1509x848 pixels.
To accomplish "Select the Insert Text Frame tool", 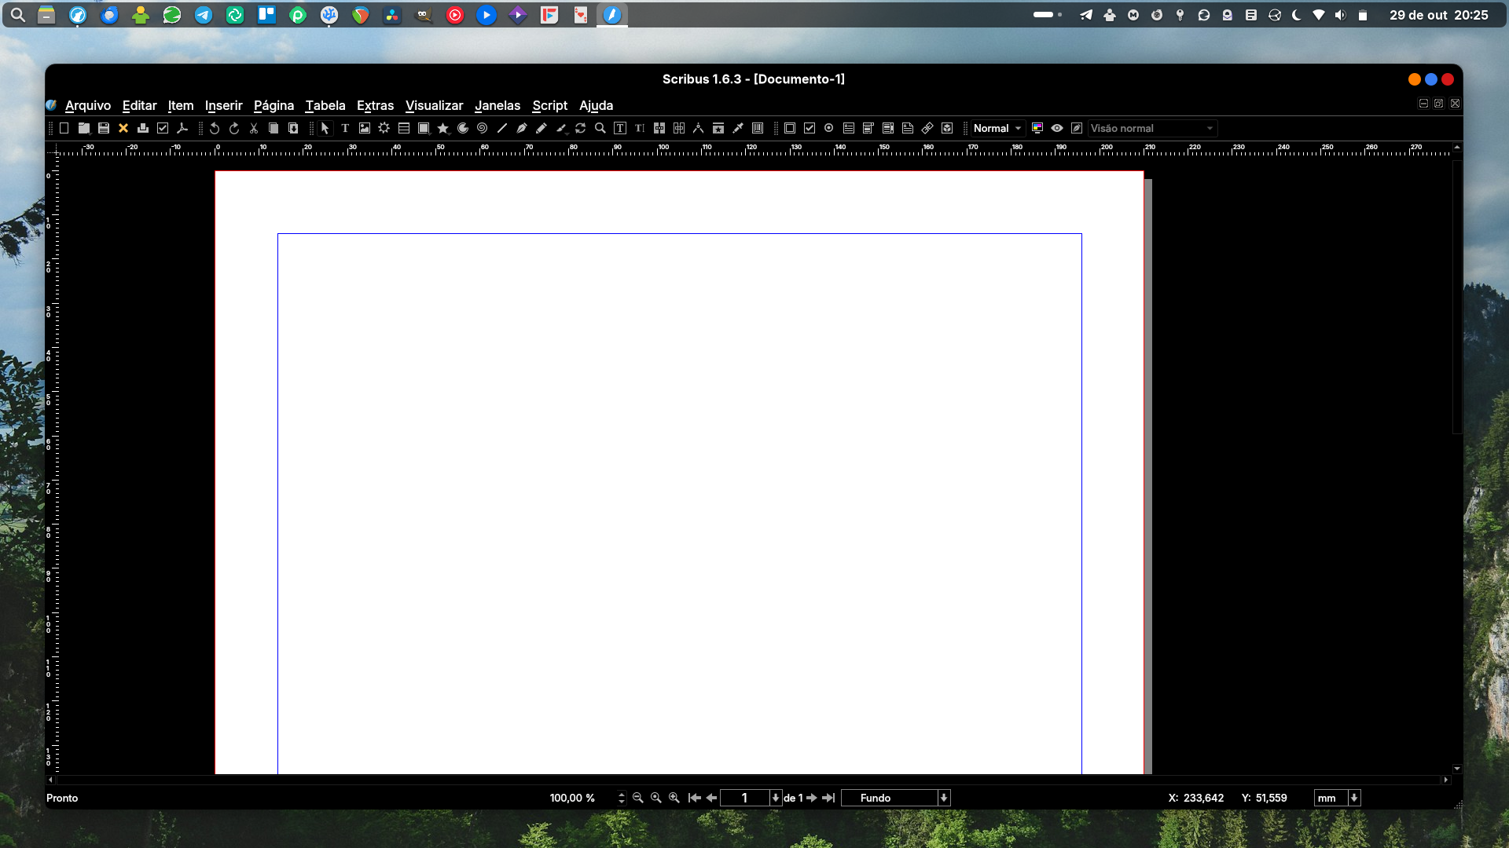I will pyautogui.click(x=345, y=128).
